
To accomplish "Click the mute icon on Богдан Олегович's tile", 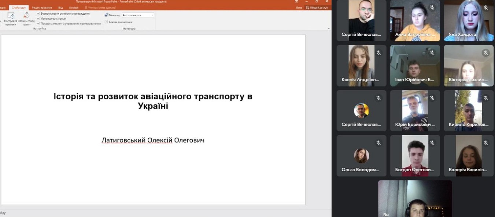I will coord(432,143).
